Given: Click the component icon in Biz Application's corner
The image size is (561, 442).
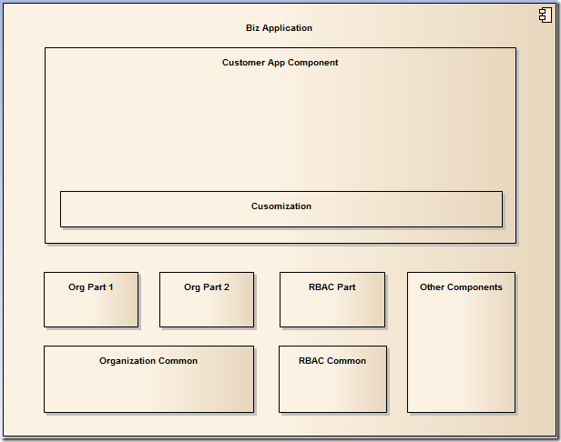Looking at the screenshot, I should point(544,14).
